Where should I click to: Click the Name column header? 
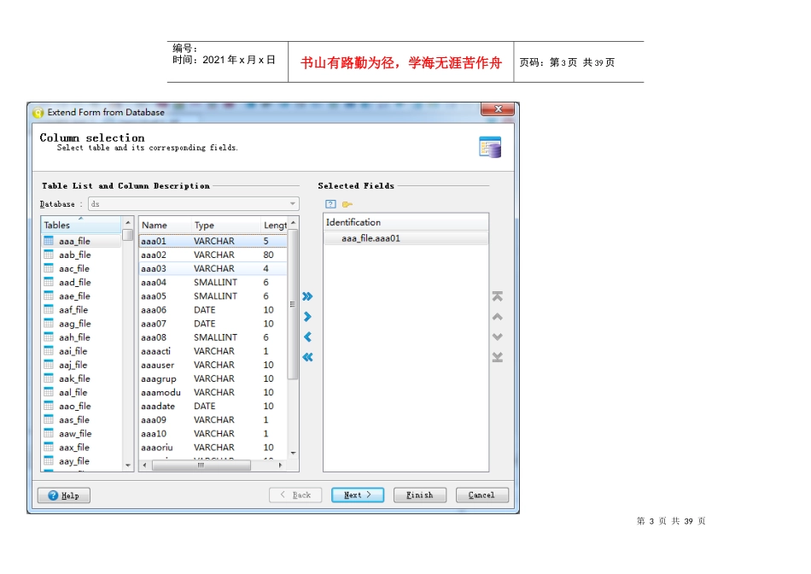click(165, 225)
